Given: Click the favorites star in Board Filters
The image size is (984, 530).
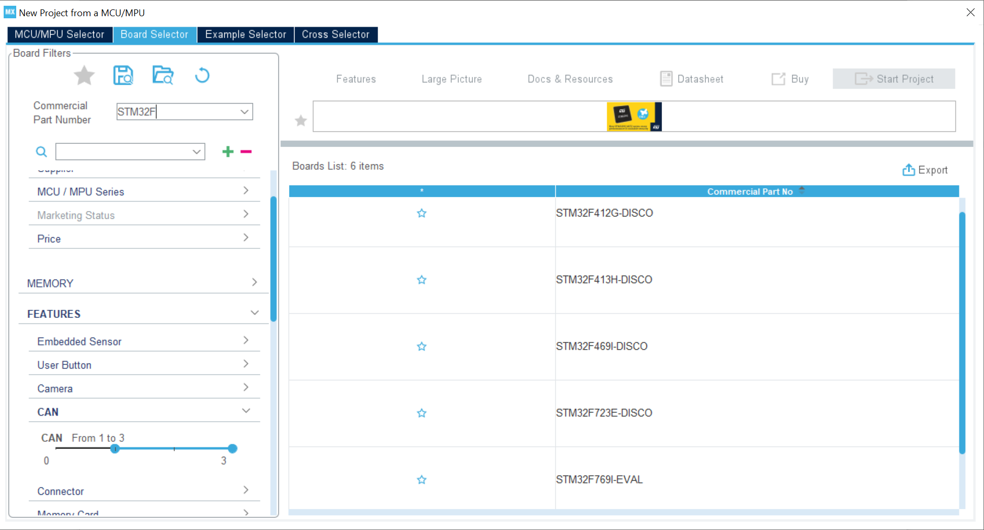Looking at the screenshot, I should [84, 76].
